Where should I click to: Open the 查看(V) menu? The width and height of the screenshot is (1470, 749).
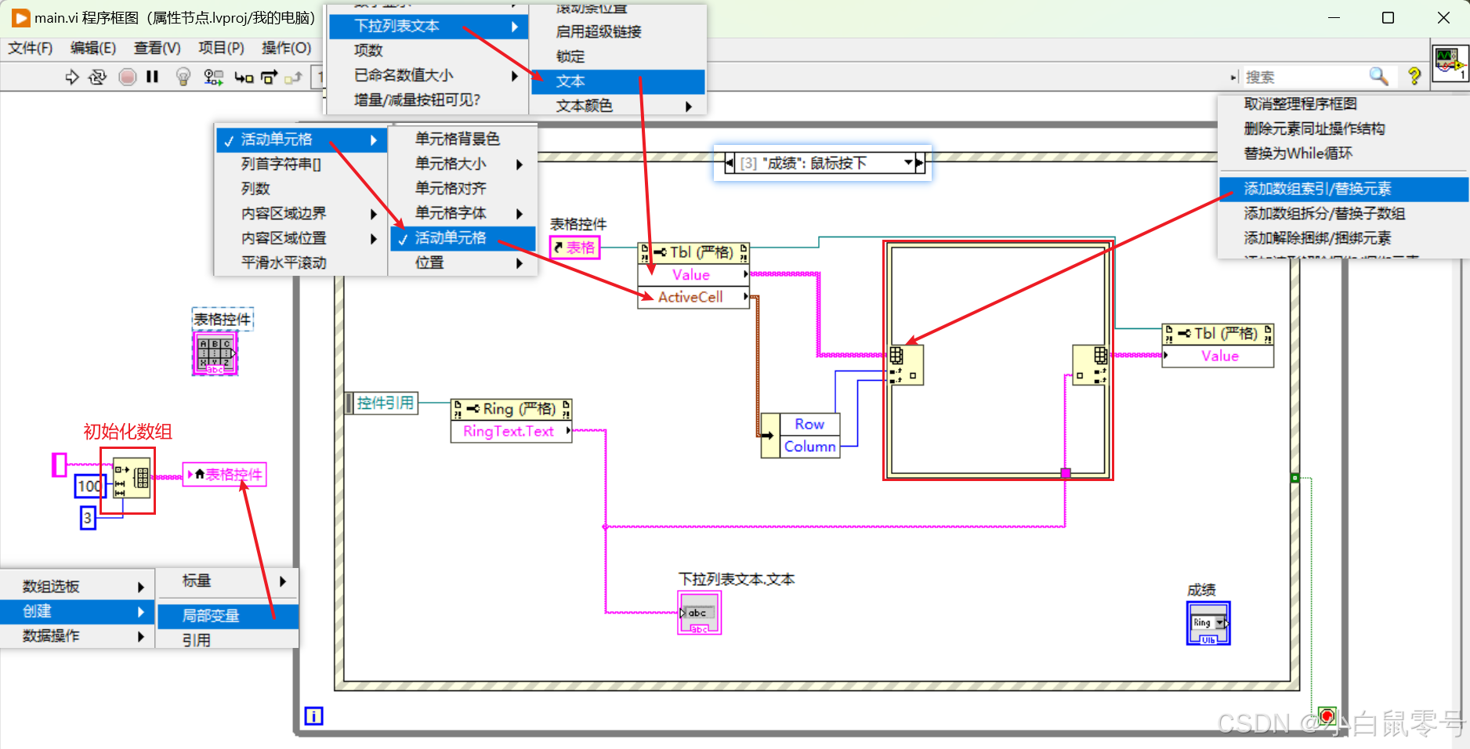click(157, 49)
